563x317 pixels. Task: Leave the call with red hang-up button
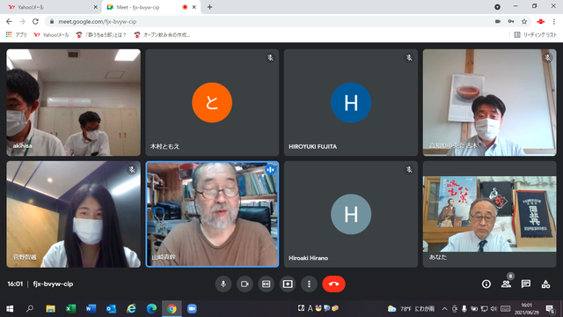click(x=333, y=284)
